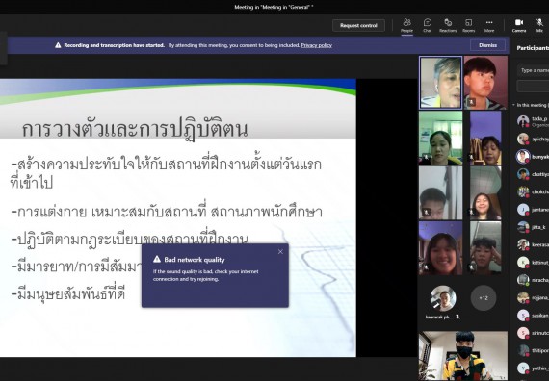Screen dimensions: 549x381
Task: Collapse the 'In this meeting' participant list
Action: [513, 105]
